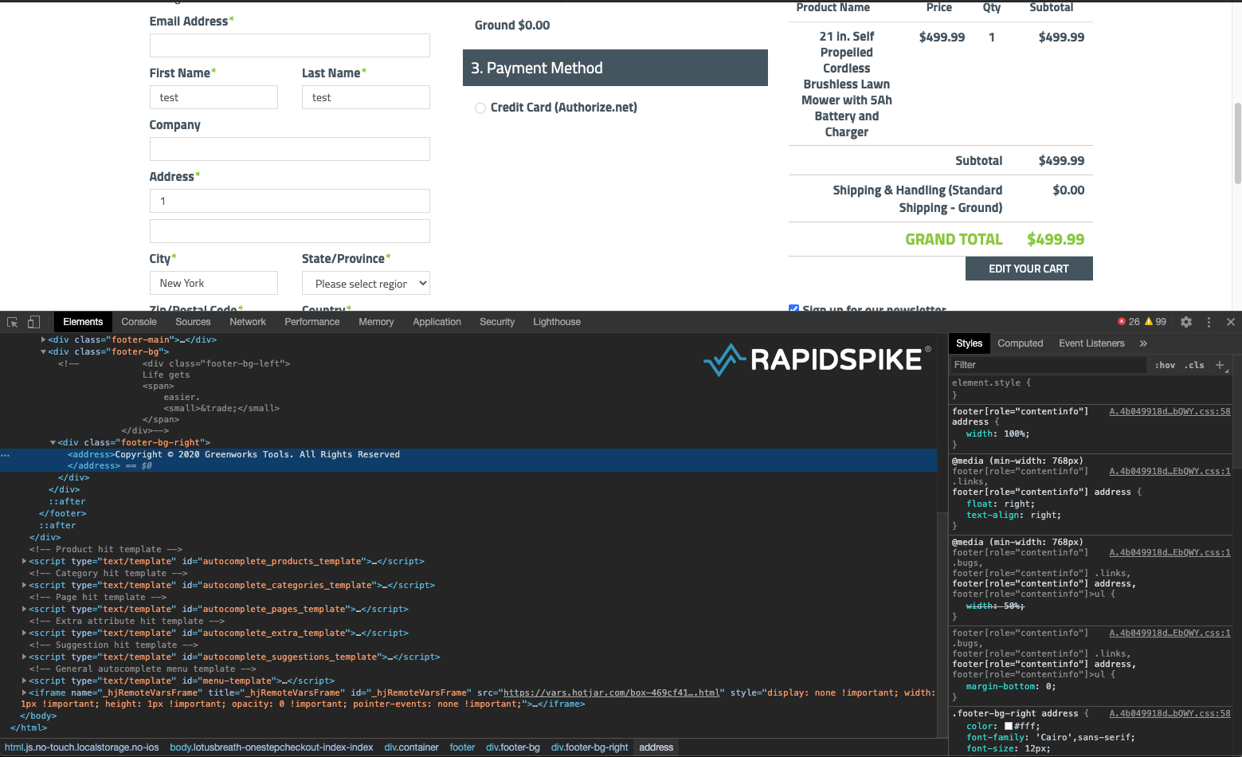Select body.lotusbreath-onestepcheckout in the breadcrumb

(x=271, y=747)
